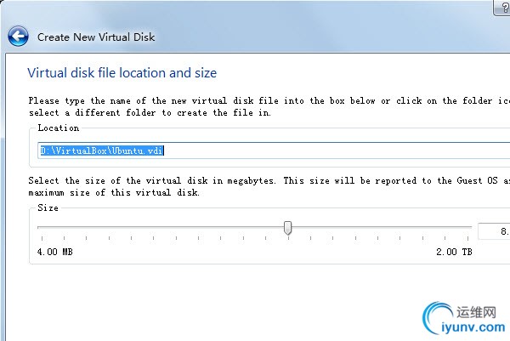Image resolution: width=510 pixels, height=341 pixels.
Task: Click the question mark help button
Action: [x=503, y=9]
